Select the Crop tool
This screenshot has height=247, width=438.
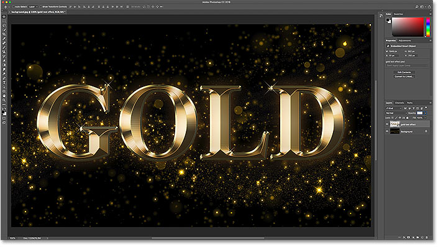[x=4, y=34]
